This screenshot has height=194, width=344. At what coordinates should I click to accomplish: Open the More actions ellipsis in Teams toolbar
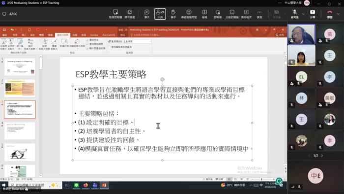point(259,14)
